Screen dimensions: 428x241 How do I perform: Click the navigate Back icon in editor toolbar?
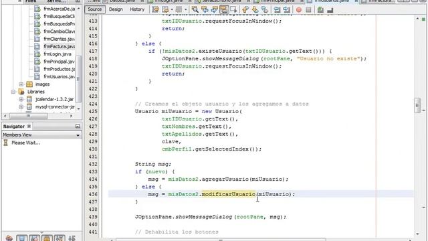coord(165,10)
